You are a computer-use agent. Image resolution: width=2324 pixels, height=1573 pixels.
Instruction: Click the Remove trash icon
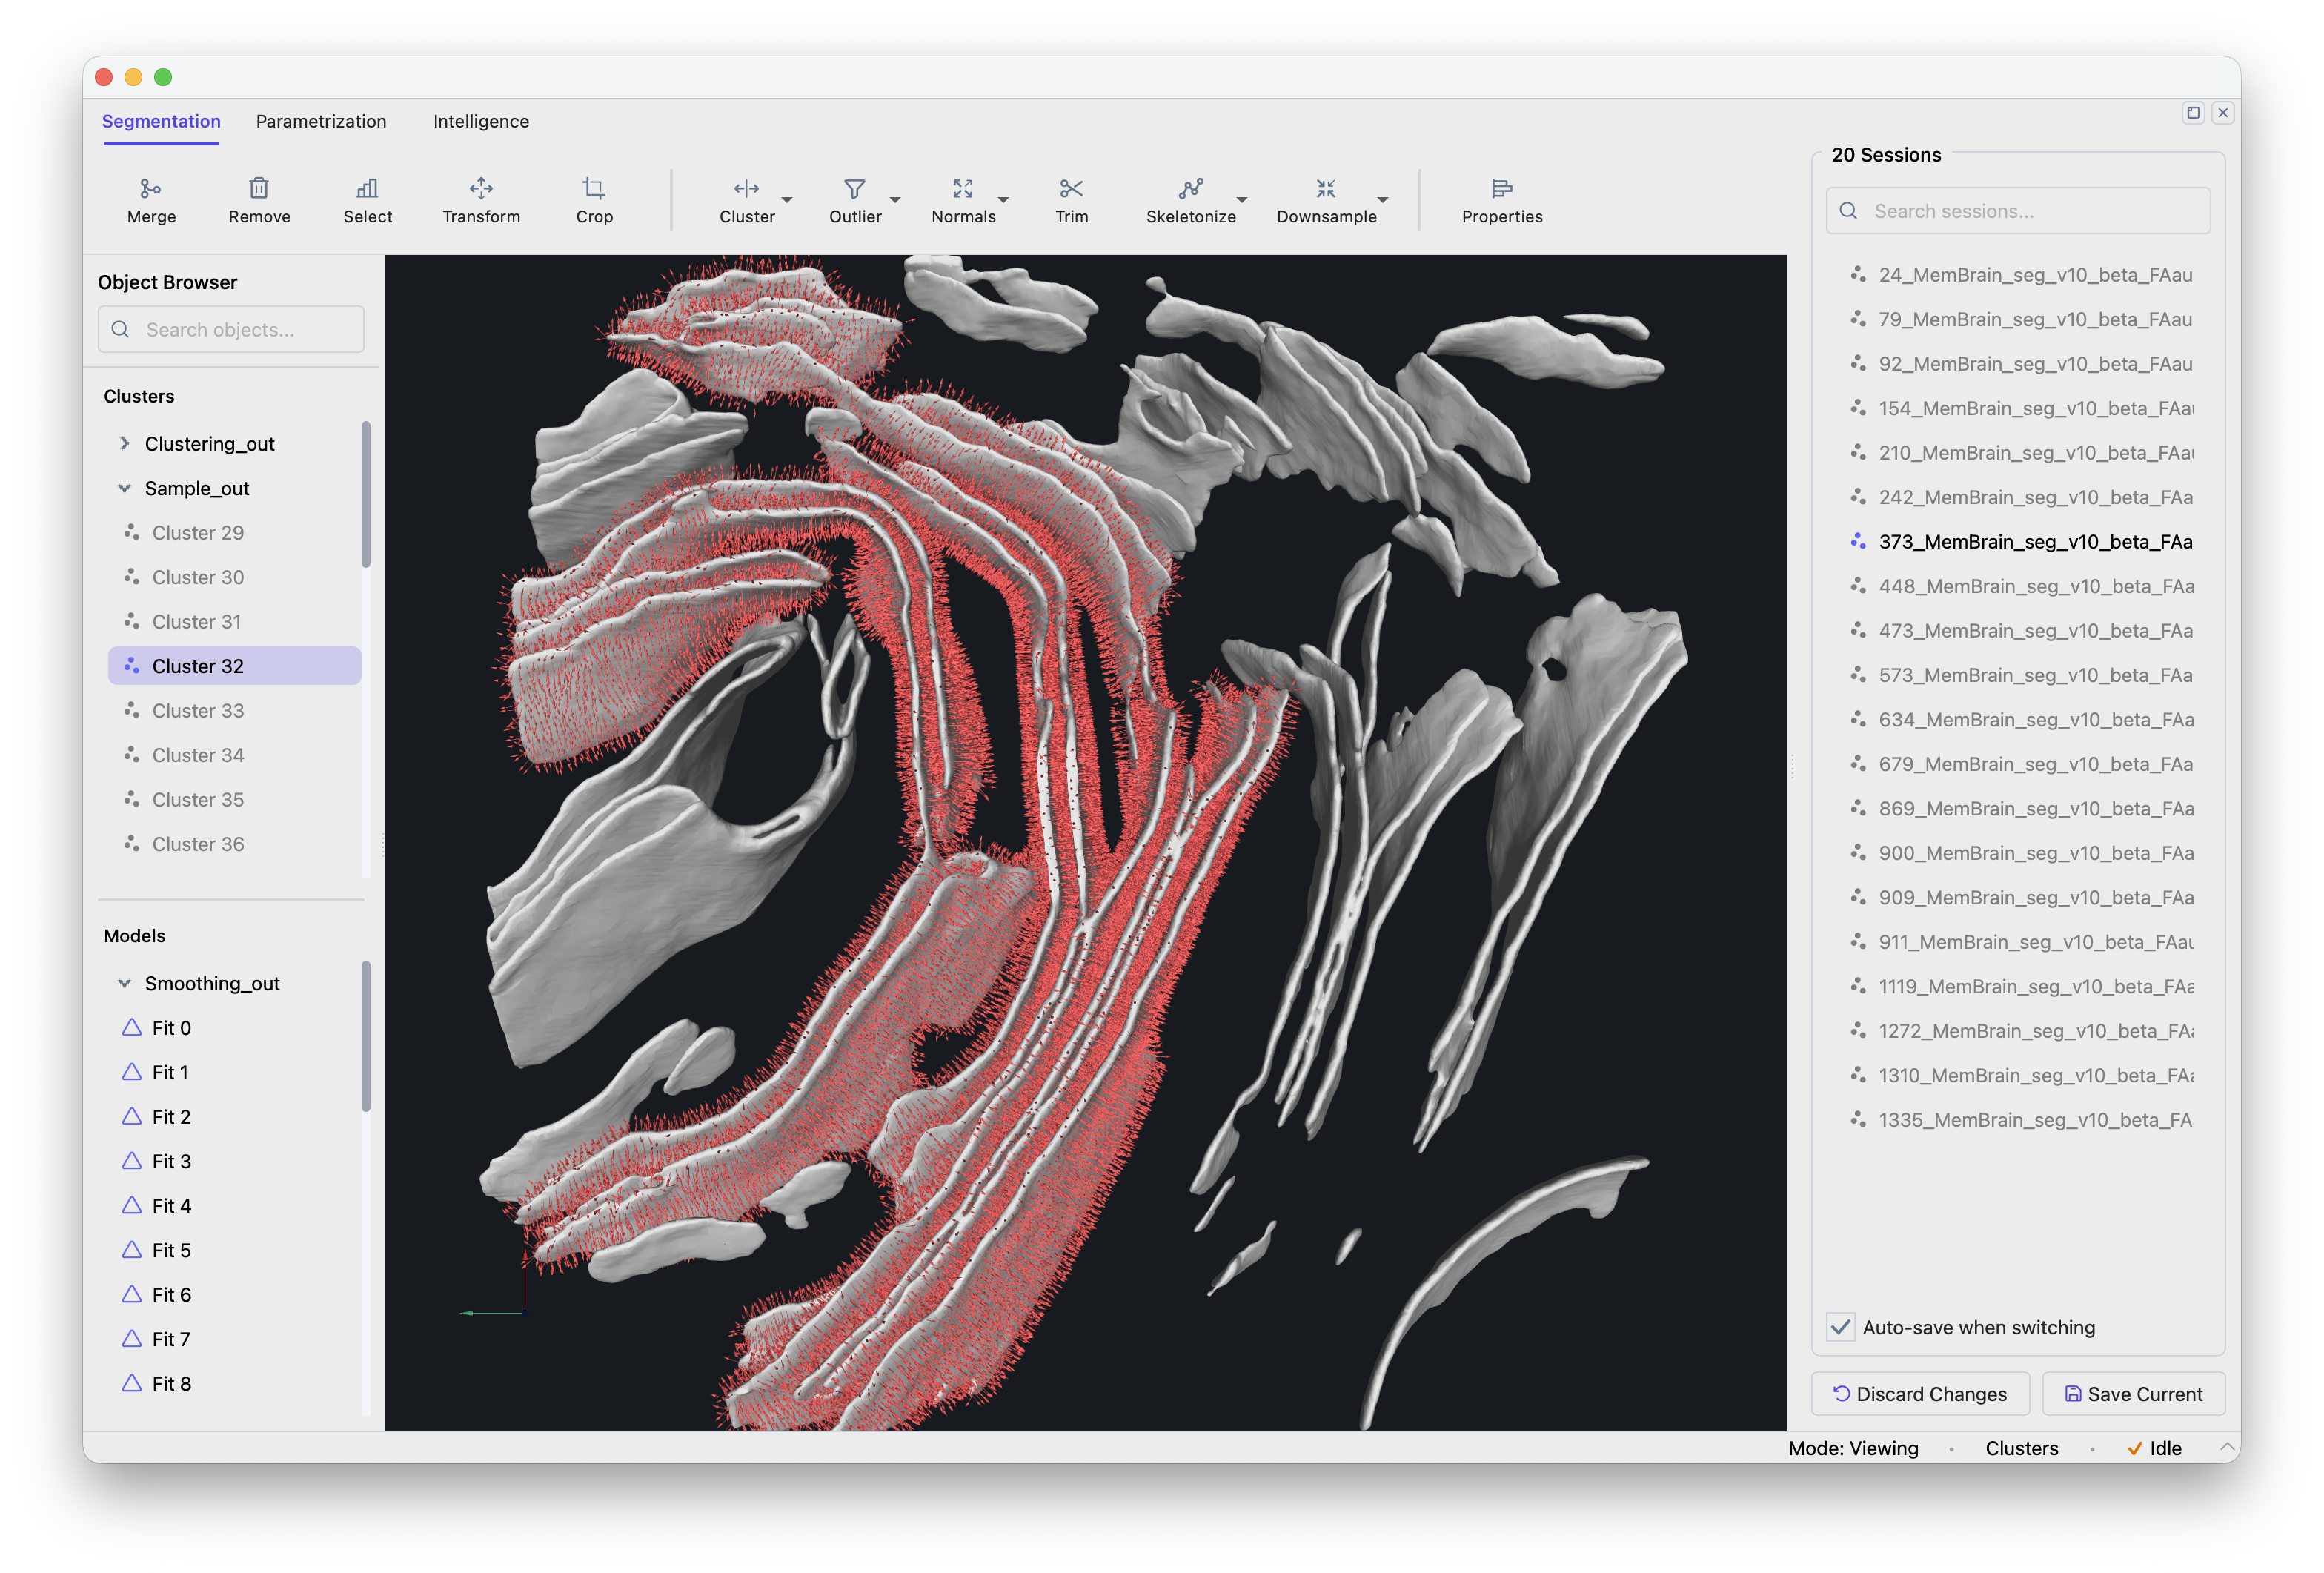[259, 189]
